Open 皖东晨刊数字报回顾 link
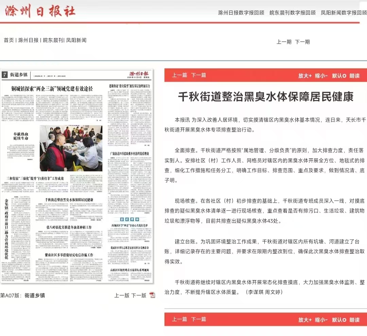 click(293, 13)
